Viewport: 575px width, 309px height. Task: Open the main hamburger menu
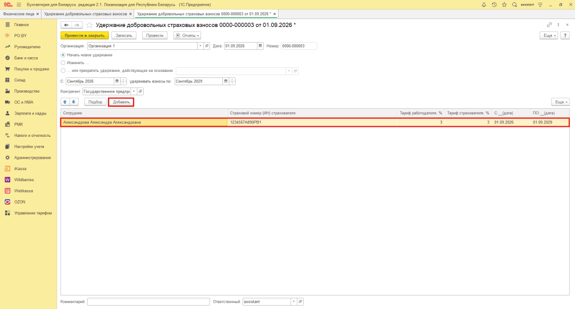(19, 4)
